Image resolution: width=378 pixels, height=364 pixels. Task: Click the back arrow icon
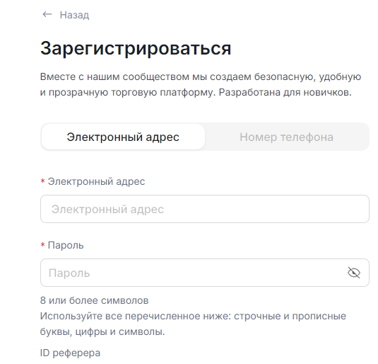pos(47,14)
